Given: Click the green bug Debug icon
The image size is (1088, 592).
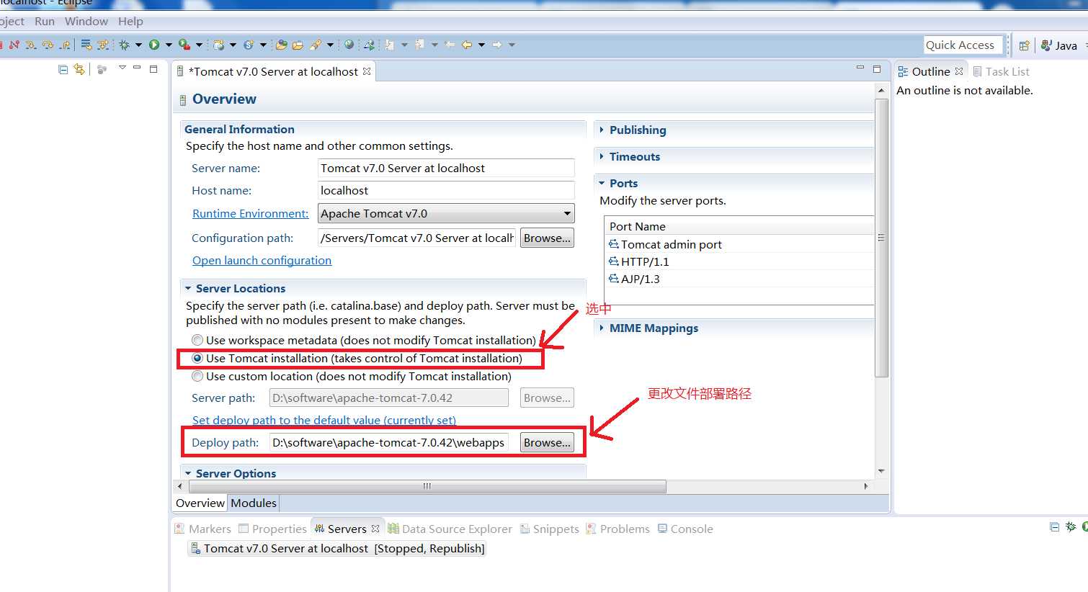Looking at the screenshot, I should coord(124,45).
